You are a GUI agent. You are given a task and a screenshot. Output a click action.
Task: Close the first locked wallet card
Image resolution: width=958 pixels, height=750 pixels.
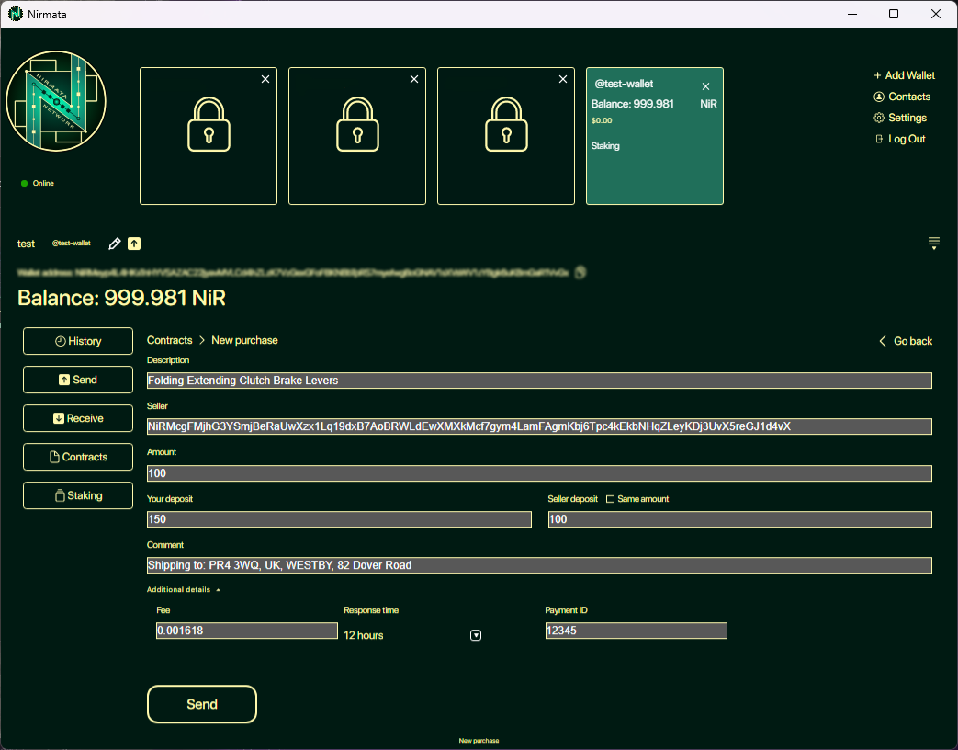[265, 80]
